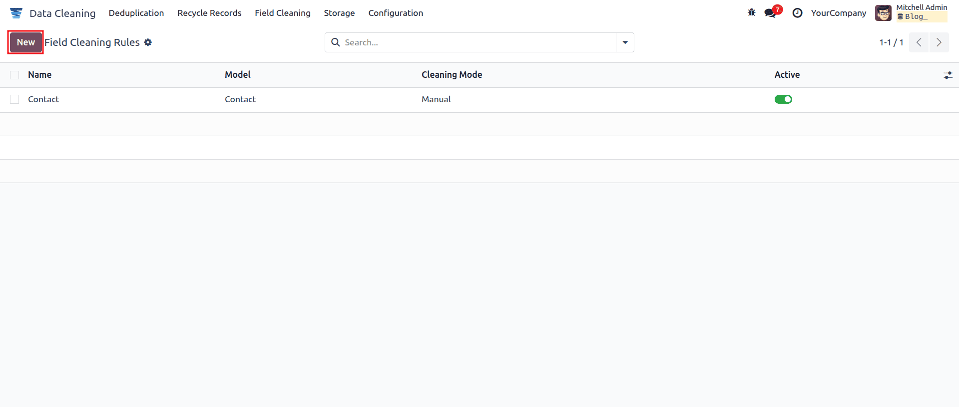Click the magnifier search icon
This screenshot has width=959, height=407.
tap(336, 42)
